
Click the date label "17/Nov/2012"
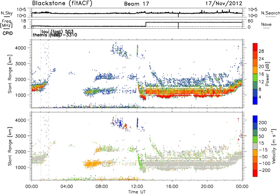[x=224, y=3]
